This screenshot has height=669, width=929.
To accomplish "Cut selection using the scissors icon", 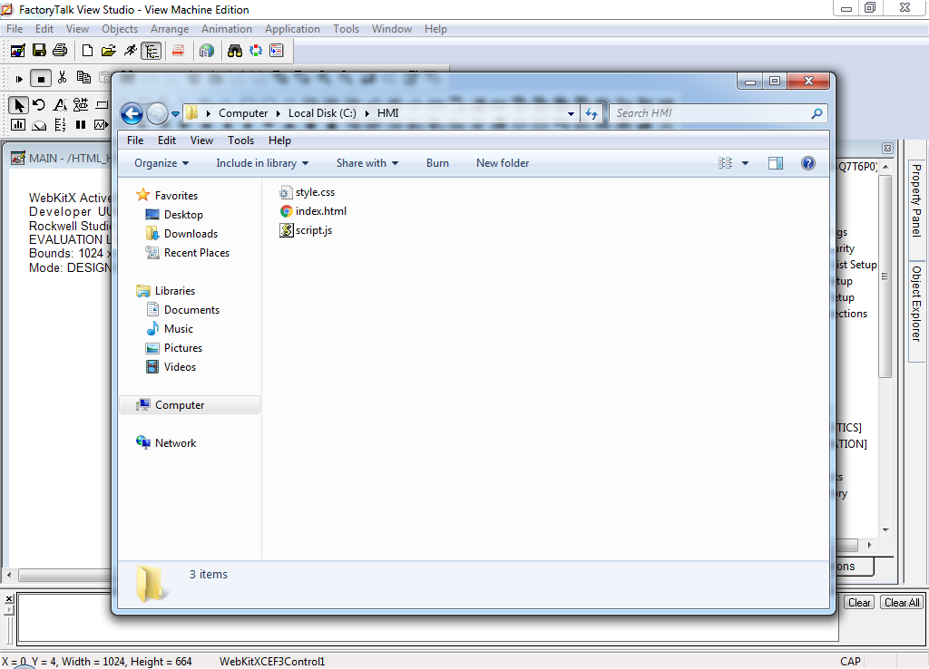I will click(63, 78).
